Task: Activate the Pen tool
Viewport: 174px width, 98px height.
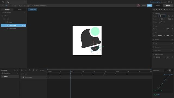Action: coord(15,5)
